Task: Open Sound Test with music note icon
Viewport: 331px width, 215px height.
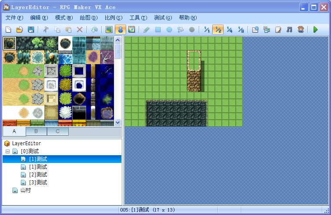Action: (x=289, y=29)
